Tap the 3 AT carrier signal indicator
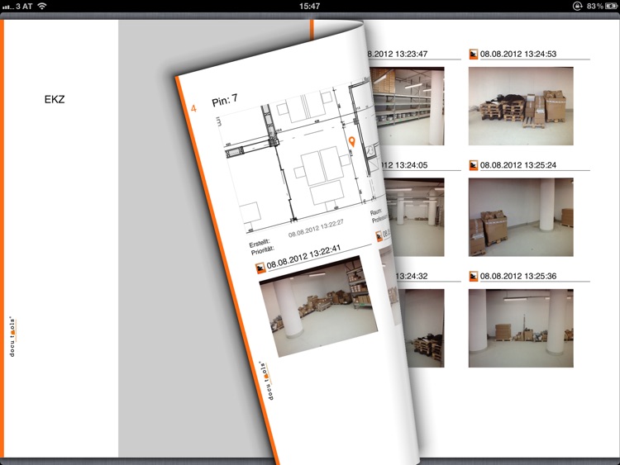The height and width of the screenshot is (465, 620). point(17,7)
